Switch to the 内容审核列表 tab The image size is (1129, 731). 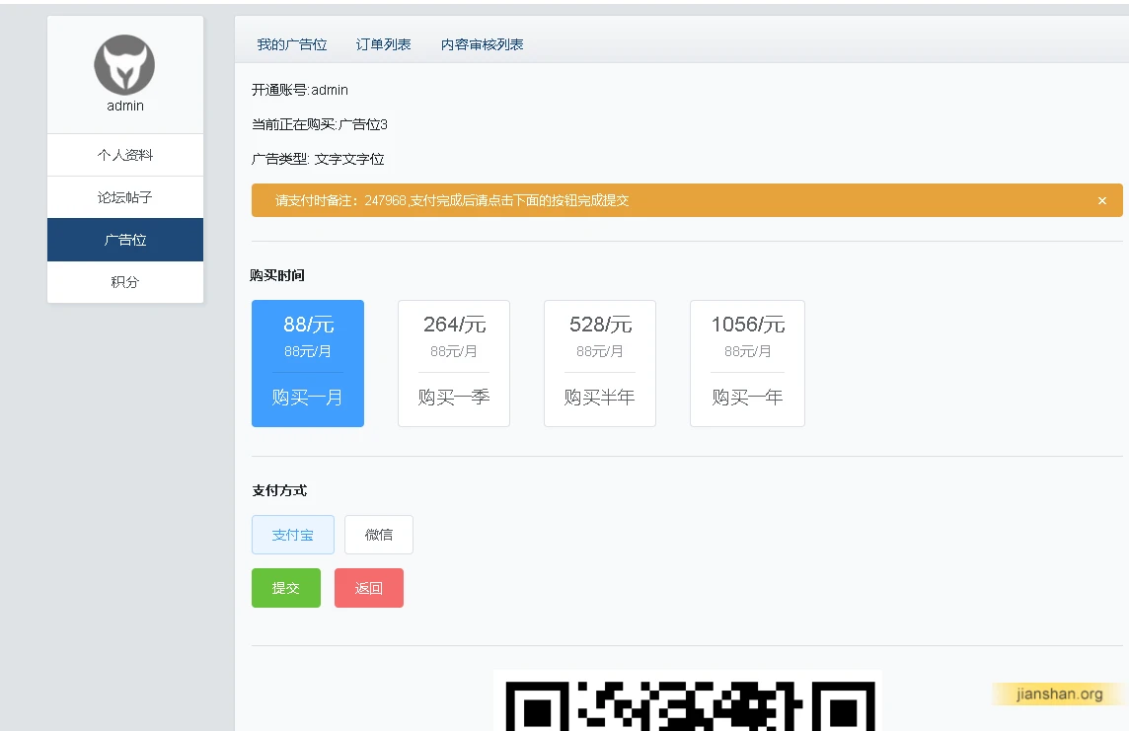(x=482, y=44)
